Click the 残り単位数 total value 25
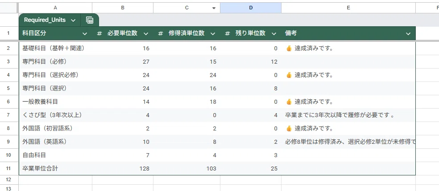This screenshot has width=439, height=191. (x=274, y=169)
